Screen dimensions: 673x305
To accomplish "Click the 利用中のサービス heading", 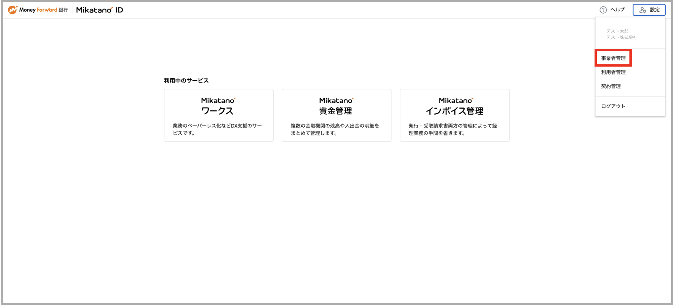I will coord(186,81).
